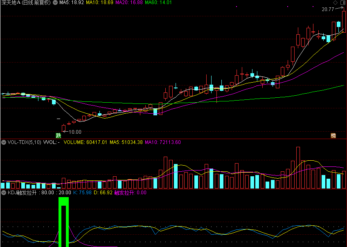Select the 深天地A (日线.前复权) chart title

[x=26, y=2]
